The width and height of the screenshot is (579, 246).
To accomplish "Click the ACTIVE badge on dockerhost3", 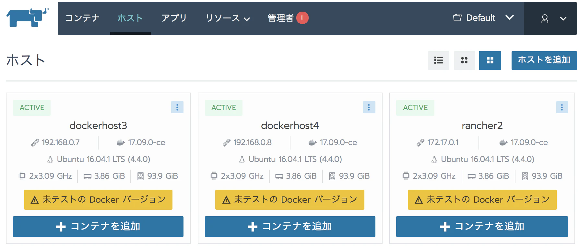I will (32, 107).
